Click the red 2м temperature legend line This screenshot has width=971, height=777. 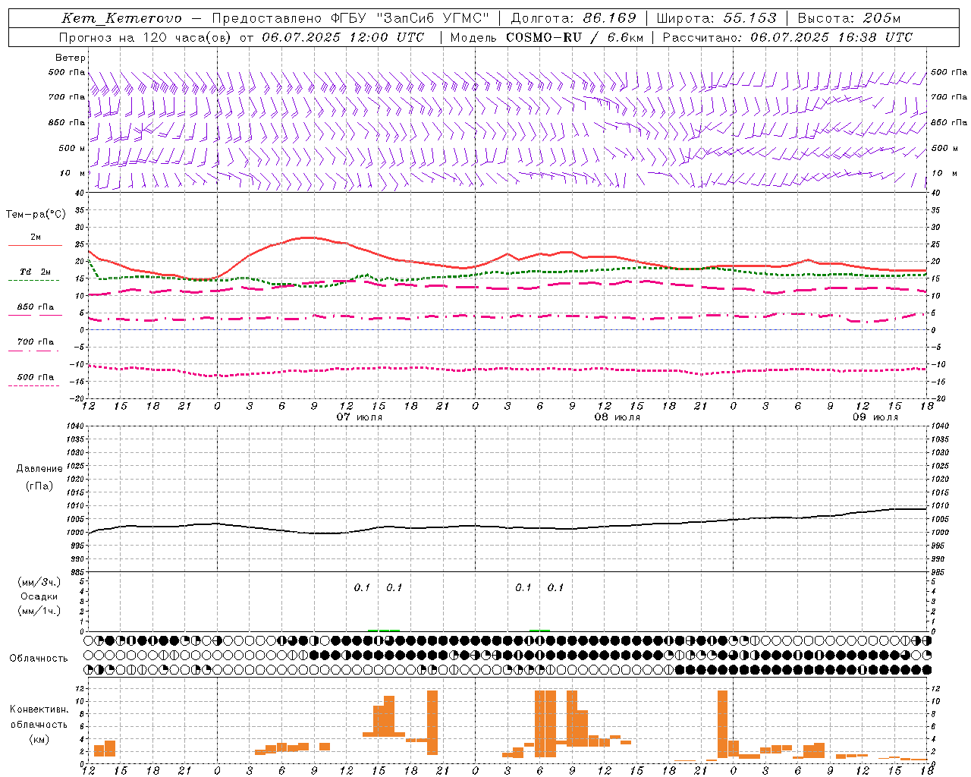35,246
